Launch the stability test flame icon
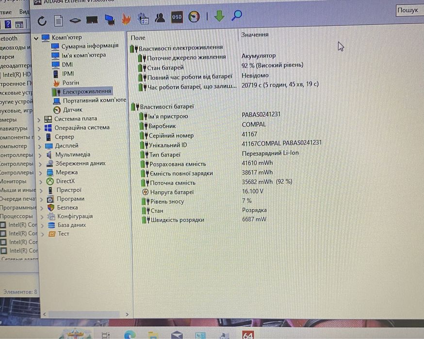424x339 pixels. click(x=126, y=19)
